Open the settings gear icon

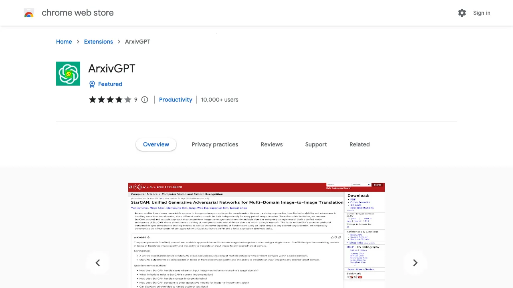tap(462, 13)
